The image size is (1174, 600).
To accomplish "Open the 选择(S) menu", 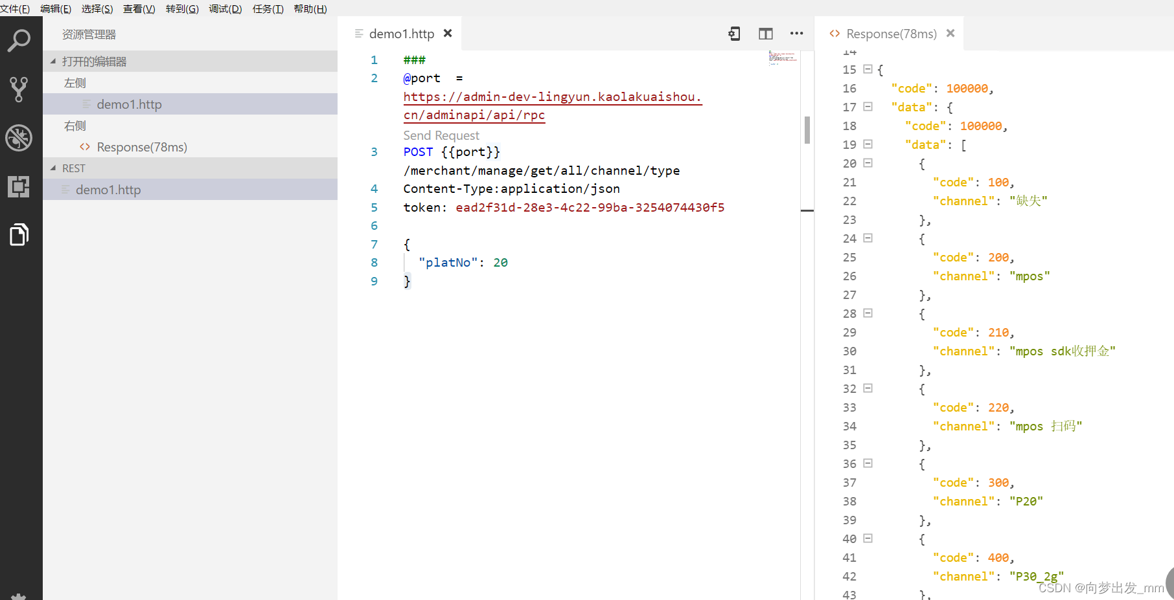I will [97, 8].
